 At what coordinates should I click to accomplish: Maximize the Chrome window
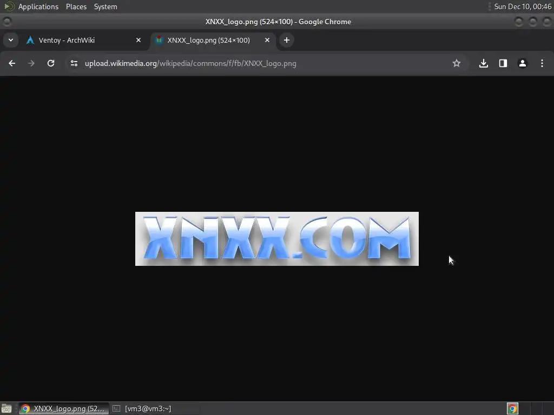532,22
